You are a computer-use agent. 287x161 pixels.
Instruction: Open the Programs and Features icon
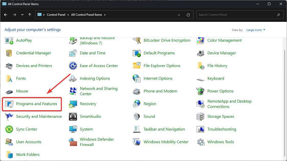coord(9,104)
